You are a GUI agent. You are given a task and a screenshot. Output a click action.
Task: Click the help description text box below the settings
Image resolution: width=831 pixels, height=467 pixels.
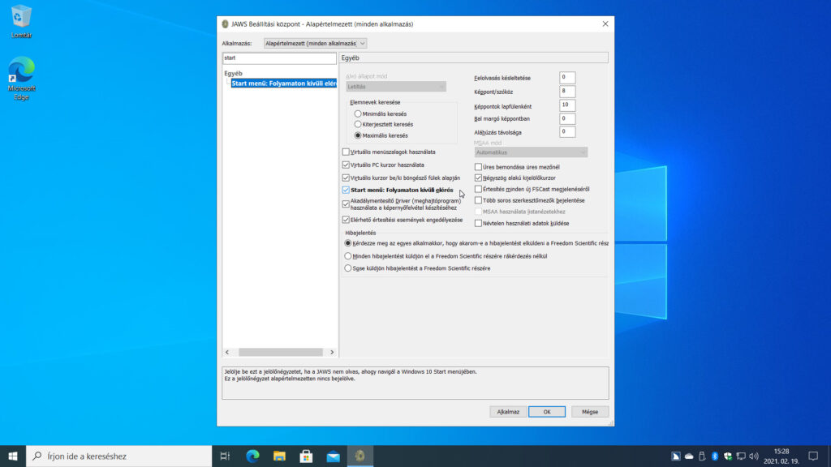(x=415, y=383)
